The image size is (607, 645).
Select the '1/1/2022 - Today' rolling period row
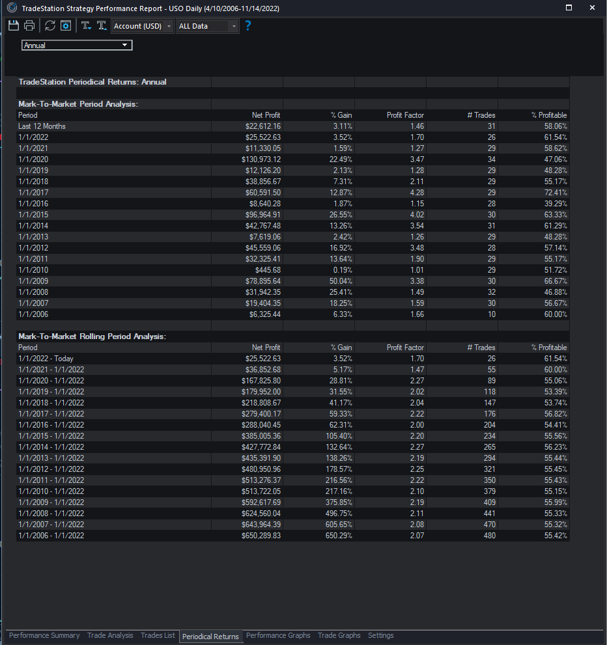[293, 359]
